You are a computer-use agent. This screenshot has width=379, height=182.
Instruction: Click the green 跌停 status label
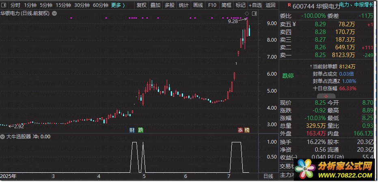coord(288,76)
